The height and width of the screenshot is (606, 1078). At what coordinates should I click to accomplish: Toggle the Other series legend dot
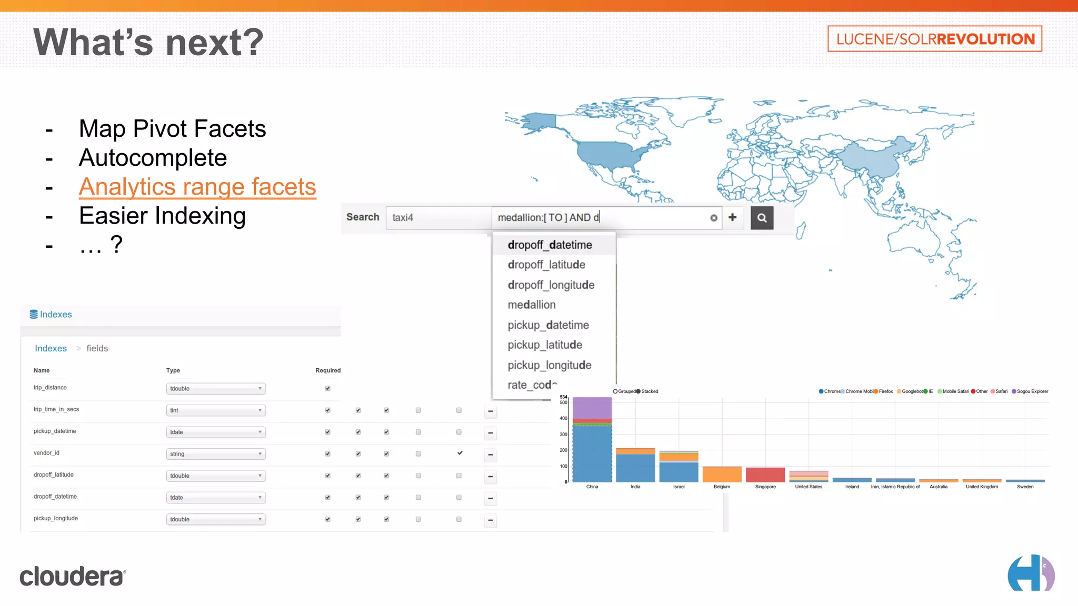(973, 391)
